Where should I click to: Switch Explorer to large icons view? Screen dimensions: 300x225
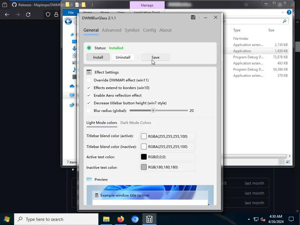[288, 162]
